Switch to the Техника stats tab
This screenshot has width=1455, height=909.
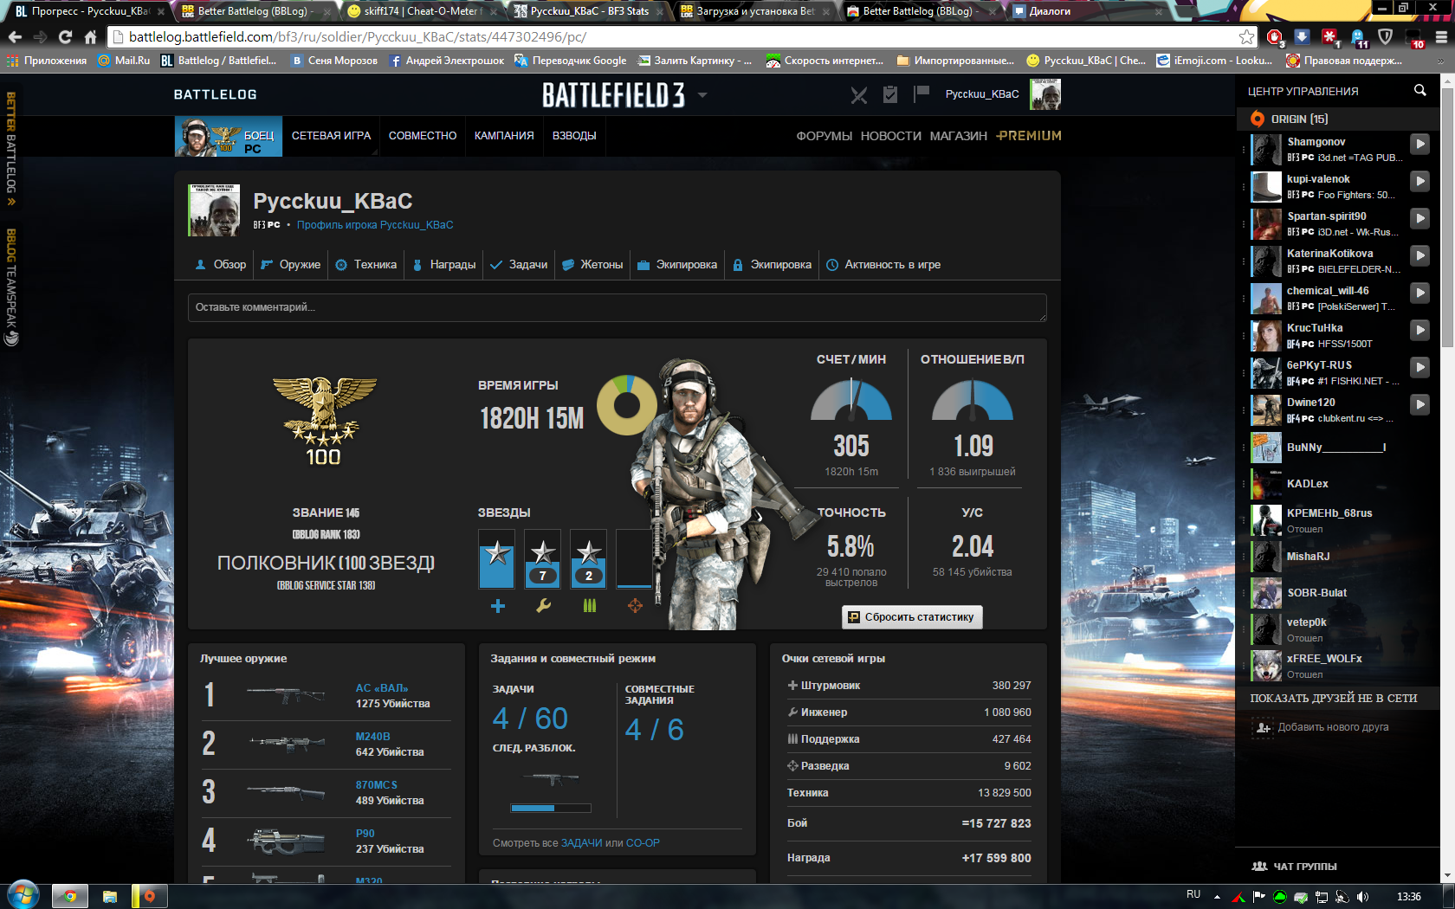pos(366,265)
